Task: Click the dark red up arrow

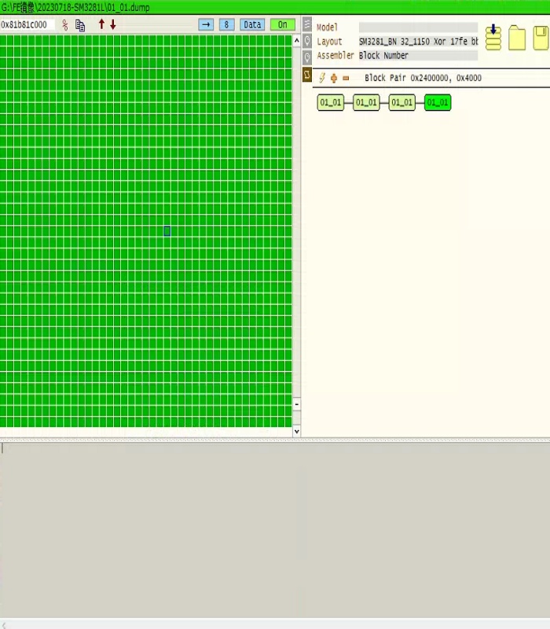Action: click(x=101, y=24)
